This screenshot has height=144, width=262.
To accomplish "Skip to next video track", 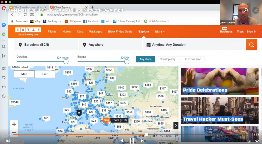I will point(142,141).
